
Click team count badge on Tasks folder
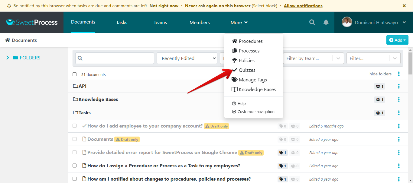[x=379, y=113]
